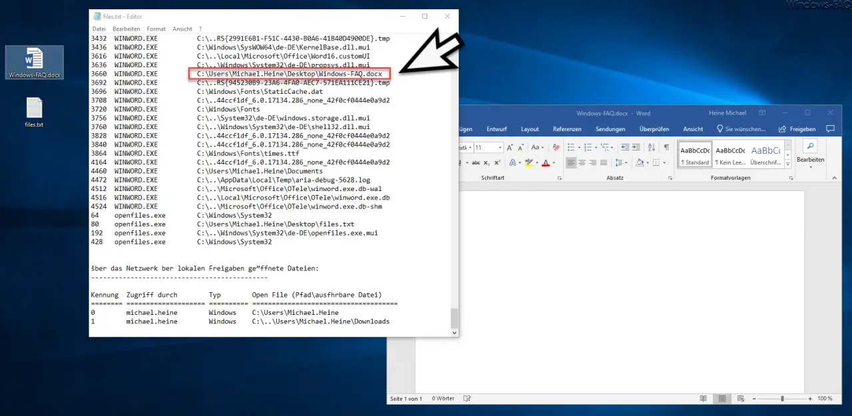
Task: Switch to Sendungen tab in Word
Action: [x=610, y=129]
